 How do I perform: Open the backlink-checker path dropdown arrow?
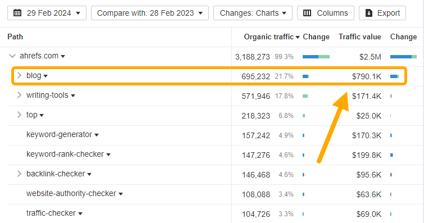89,174
